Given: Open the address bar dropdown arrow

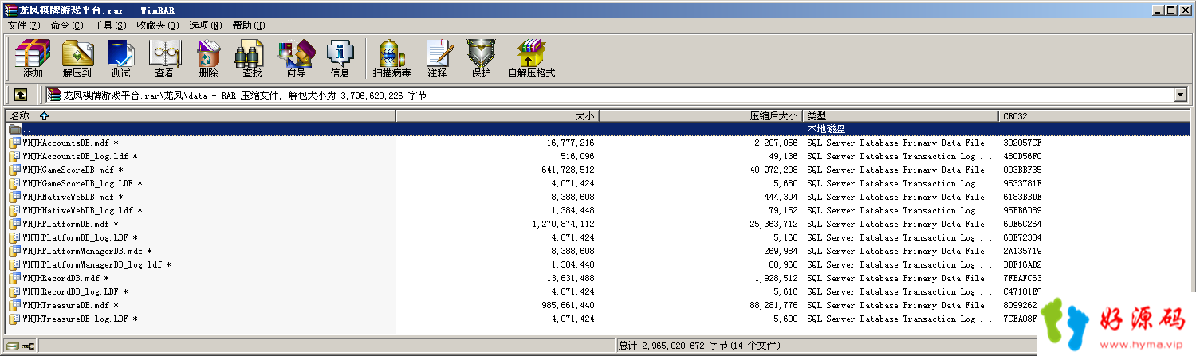Looking at the screenshot, I should [1181, 96].
